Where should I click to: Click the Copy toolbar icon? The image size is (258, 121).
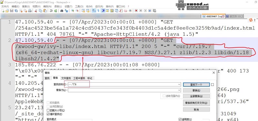point(41,11)
